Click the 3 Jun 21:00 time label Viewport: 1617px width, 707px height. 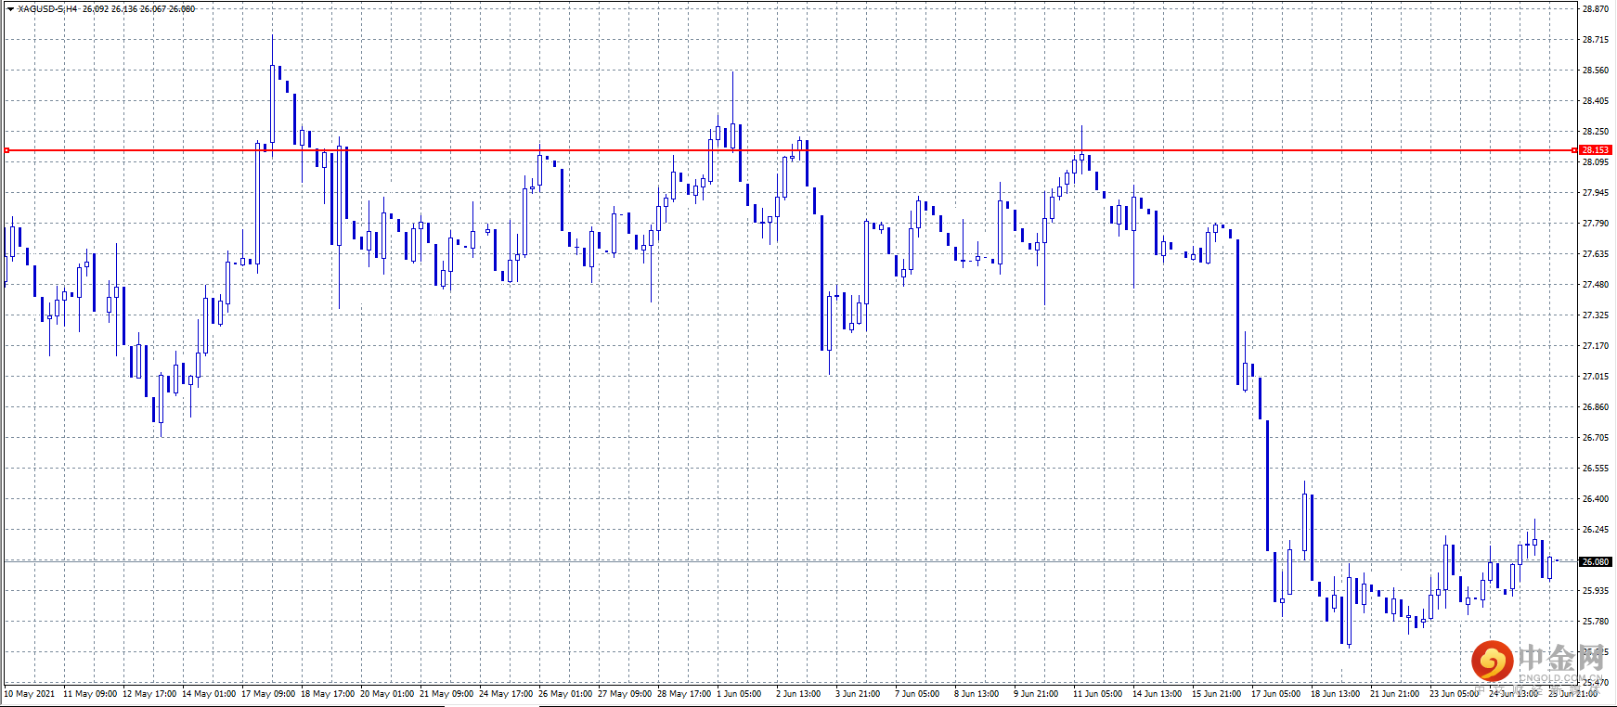pos(858,693)
